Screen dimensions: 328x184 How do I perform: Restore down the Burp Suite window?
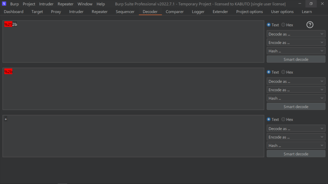coord(311,4)
